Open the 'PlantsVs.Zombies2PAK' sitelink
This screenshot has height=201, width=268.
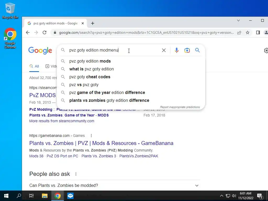(139, 156)
